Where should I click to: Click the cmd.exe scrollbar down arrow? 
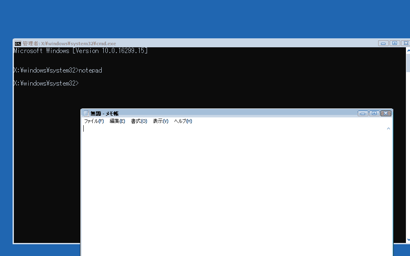[408, 240]
